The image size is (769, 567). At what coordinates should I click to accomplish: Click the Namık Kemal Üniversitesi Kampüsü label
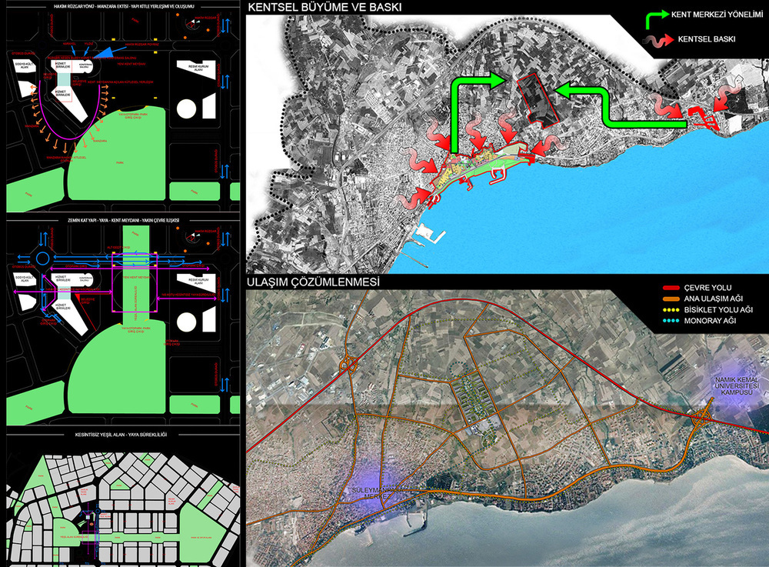[737, 386]
